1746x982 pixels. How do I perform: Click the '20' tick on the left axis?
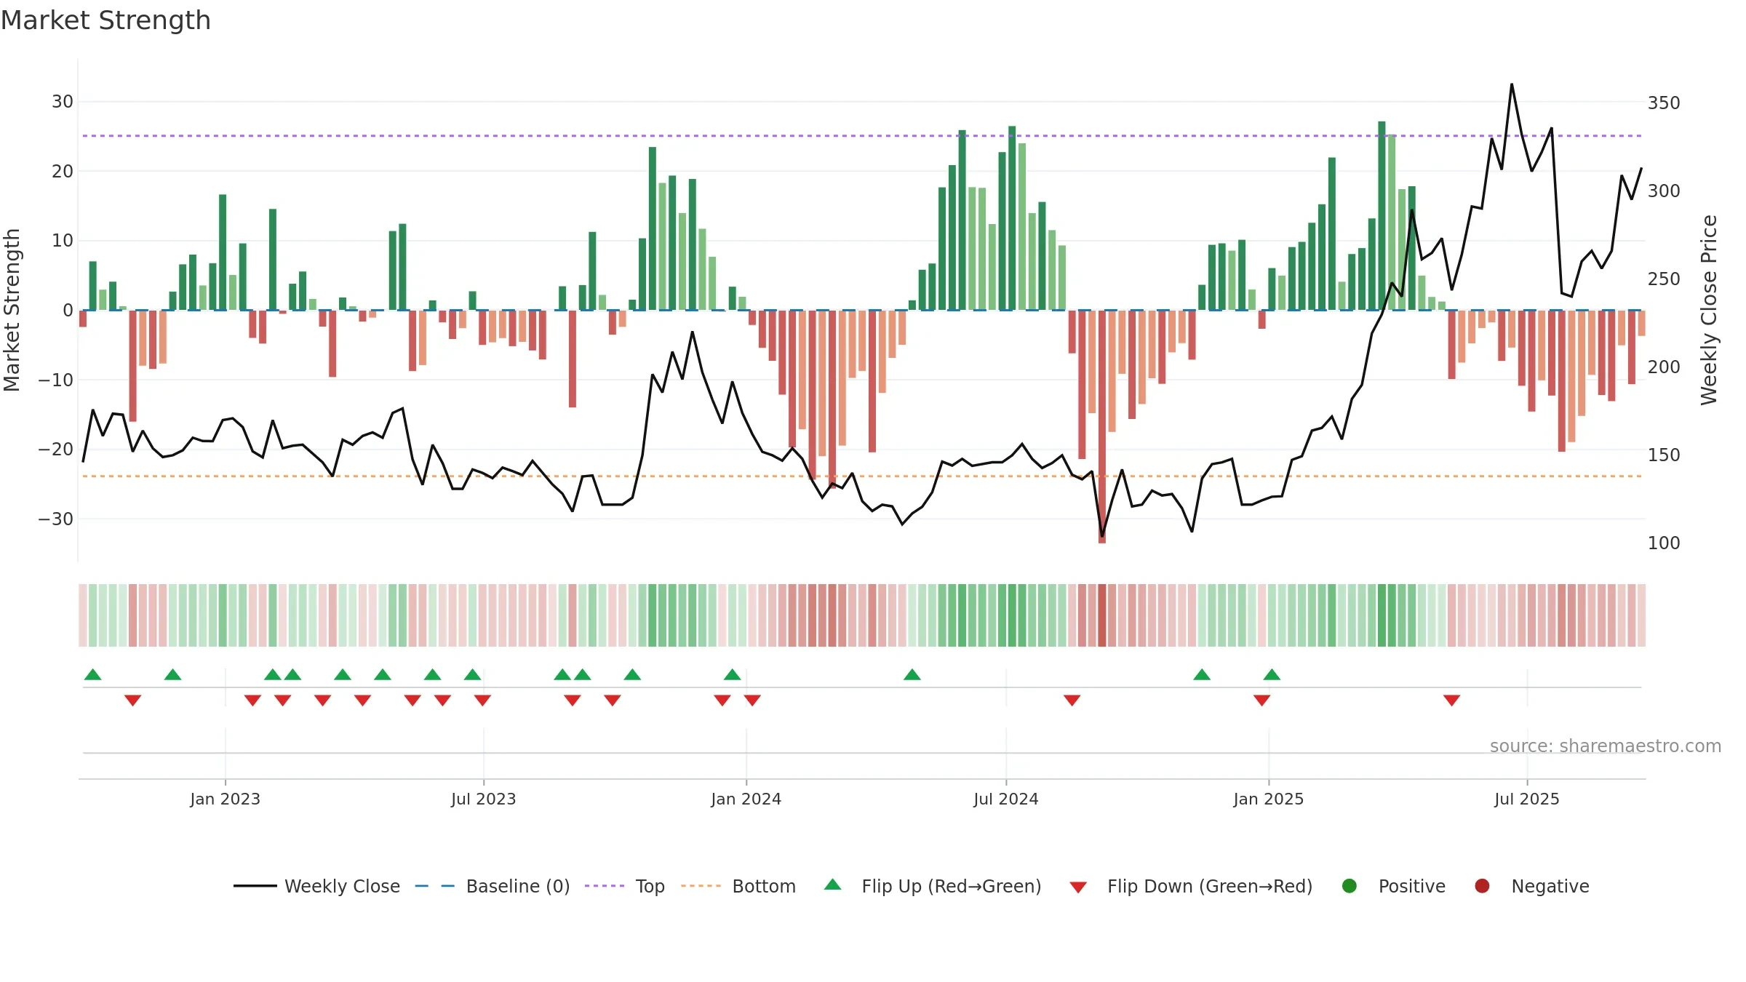(63, 172)
